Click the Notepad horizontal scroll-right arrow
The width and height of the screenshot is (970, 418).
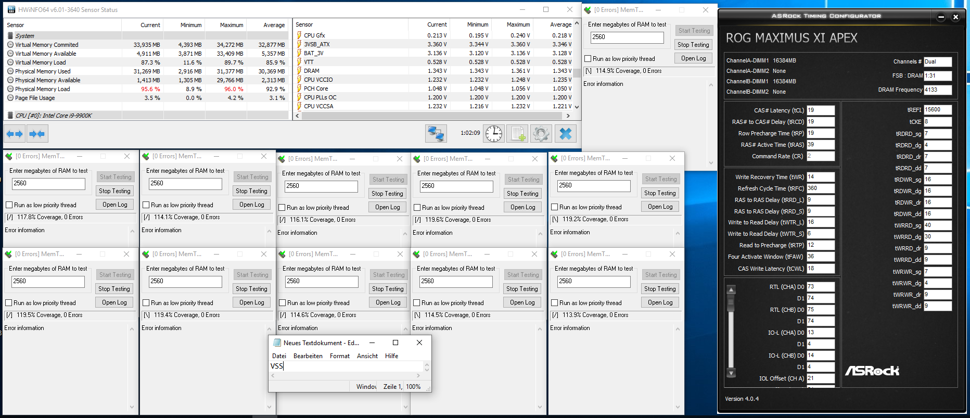pyautogui.click(x=418, y=375)
